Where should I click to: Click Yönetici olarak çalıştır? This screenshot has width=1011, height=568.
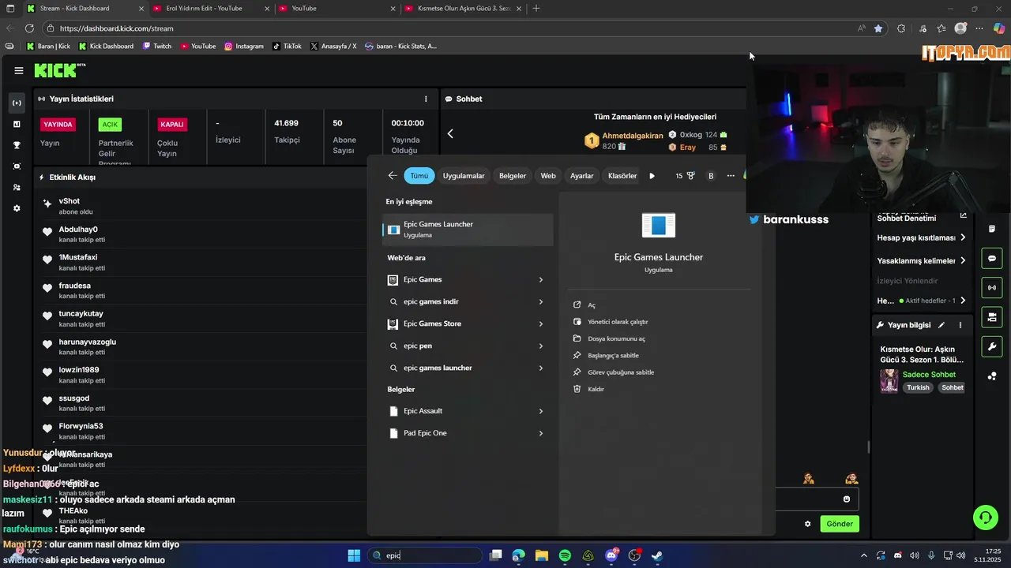click(x=618, y=322)
